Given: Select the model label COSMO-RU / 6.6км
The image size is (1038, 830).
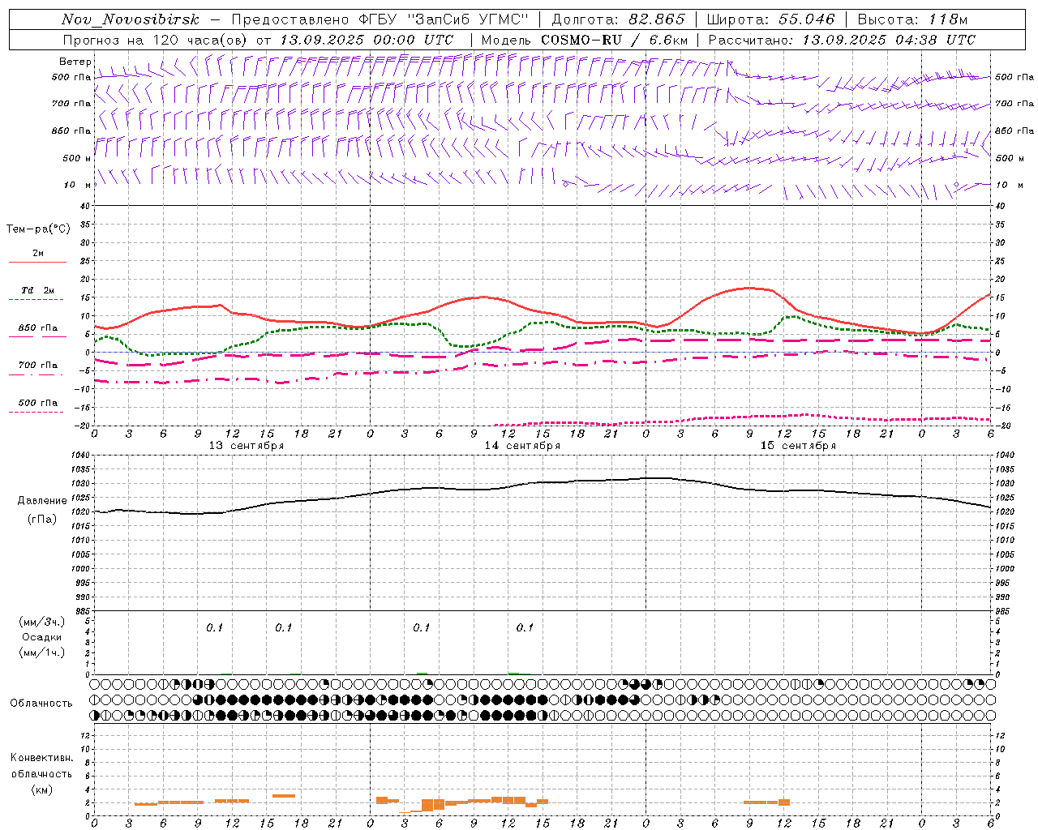Looking at the screenshot, I should (x=615, y=40).
